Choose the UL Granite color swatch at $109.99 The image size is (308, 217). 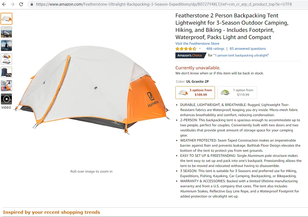195,92
